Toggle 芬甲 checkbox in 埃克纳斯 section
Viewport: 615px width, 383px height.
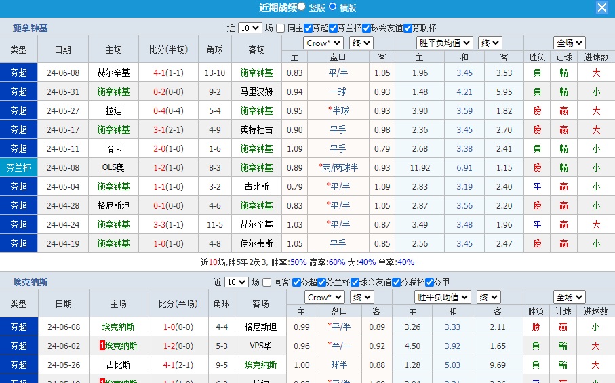[x=429, y=282]
